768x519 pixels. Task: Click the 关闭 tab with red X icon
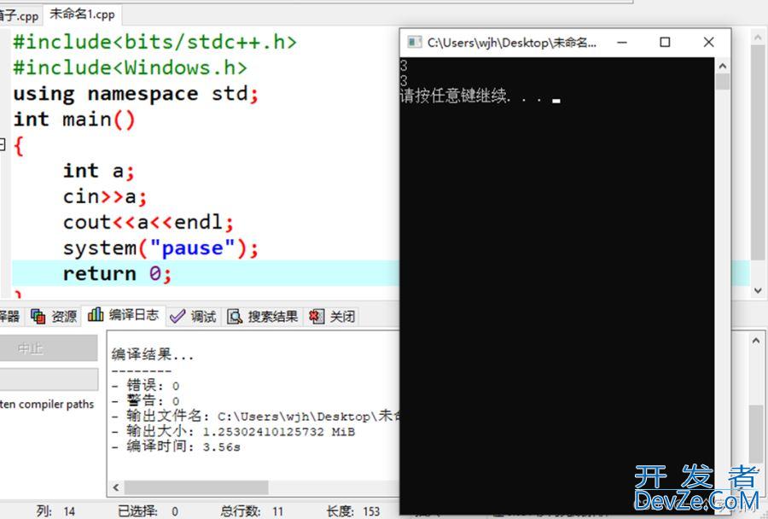(332, 316)
